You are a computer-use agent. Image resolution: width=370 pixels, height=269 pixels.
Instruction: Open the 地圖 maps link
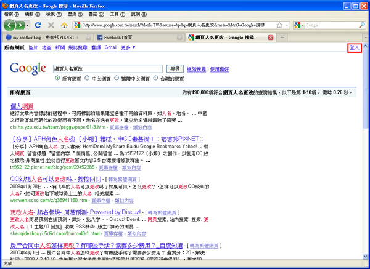(x=47, y=47)
